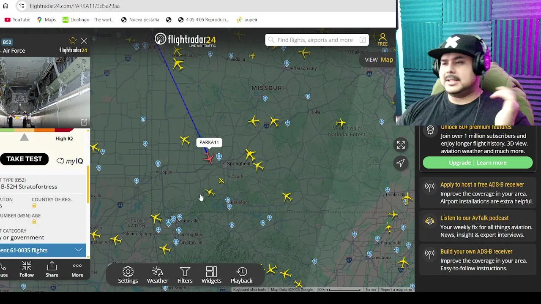Click the Follow aircraft icon

pyautogui.click(x=26, y=269)
